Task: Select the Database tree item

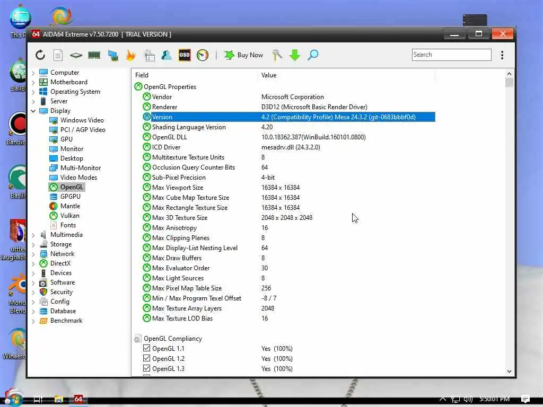Action: tap(57, 311)
